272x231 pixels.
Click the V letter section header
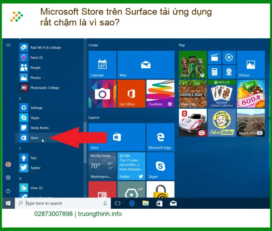(20, 179)
